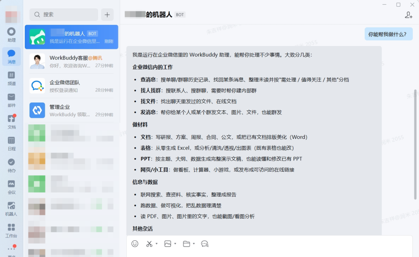Screen dimensions: 419x257
Task: Select the 的机器人 BOT conversation
Action: tap(72, 37)
